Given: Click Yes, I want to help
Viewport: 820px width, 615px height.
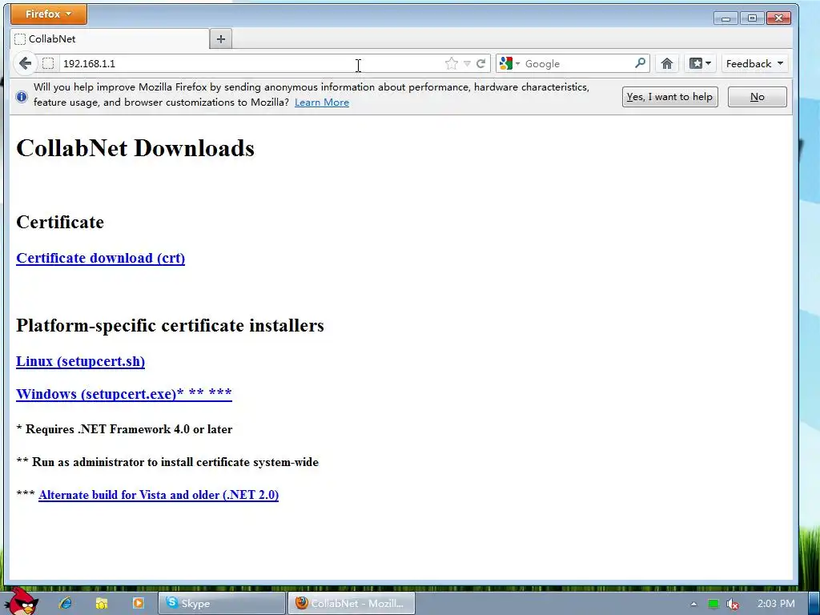Looking at the screenshot, I should click(669, 97).
